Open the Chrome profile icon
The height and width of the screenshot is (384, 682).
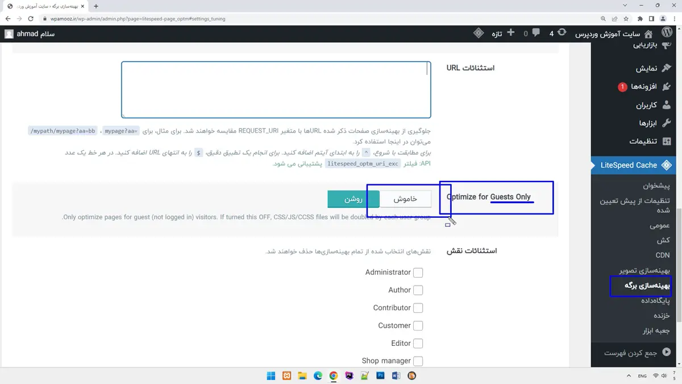(x=662, y=18)
